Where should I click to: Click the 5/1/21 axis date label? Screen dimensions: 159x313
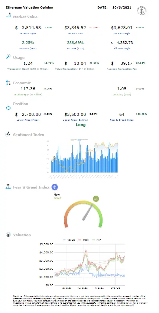click(83, 288)
